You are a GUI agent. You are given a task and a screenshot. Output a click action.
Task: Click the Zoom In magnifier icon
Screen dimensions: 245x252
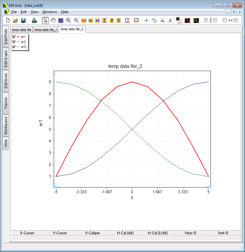tap(68, 20)
